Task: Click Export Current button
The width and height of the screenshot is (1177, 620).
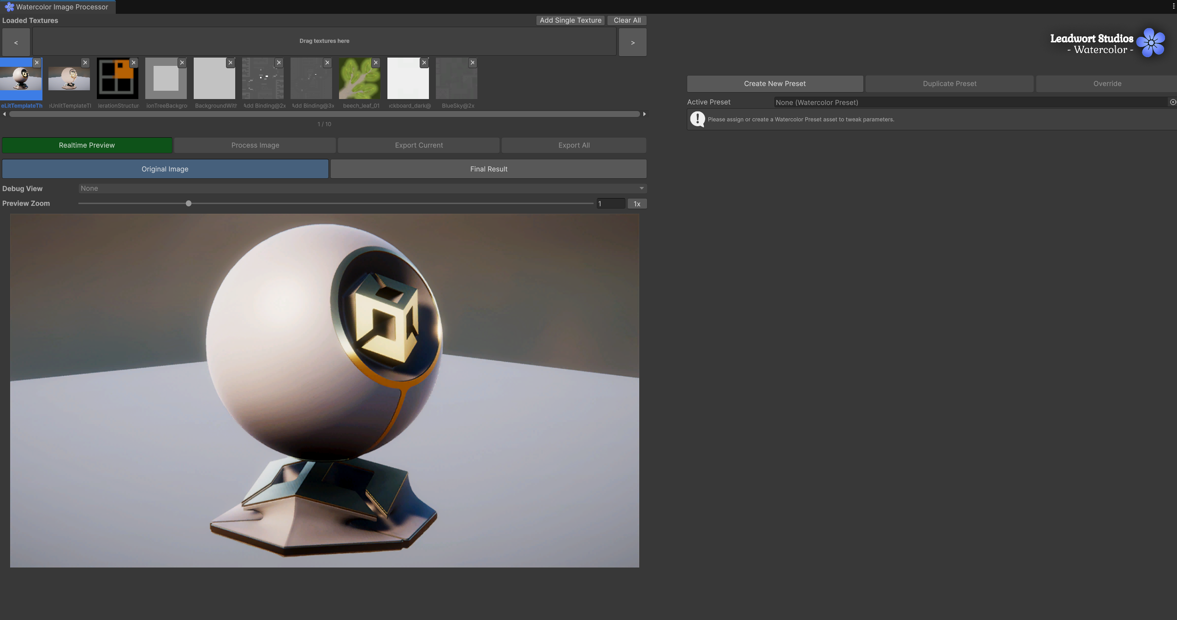Action: point(419,145)
